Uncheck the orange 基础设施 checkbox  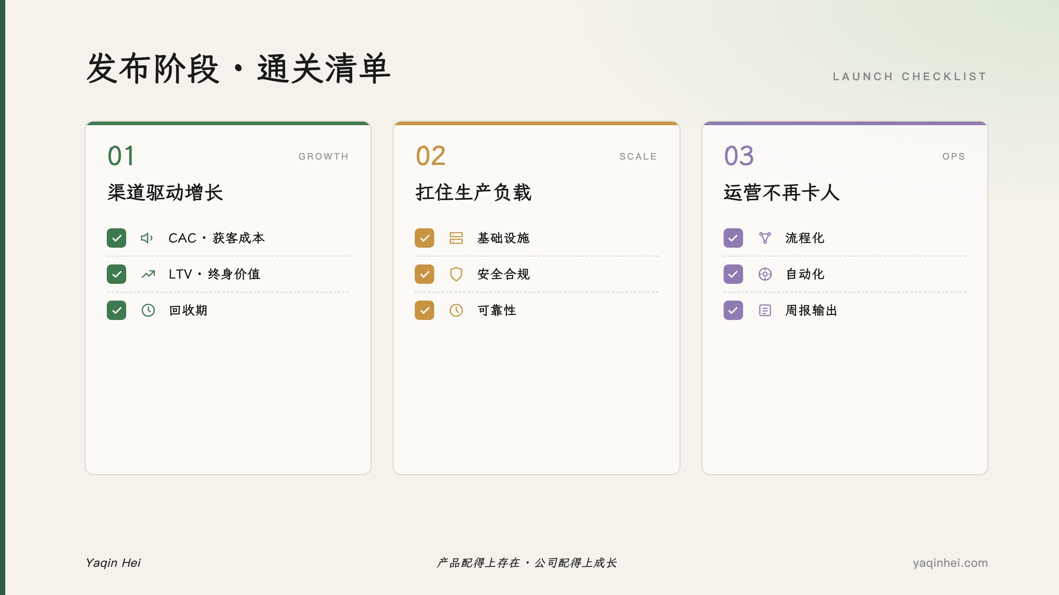(424, 238)
